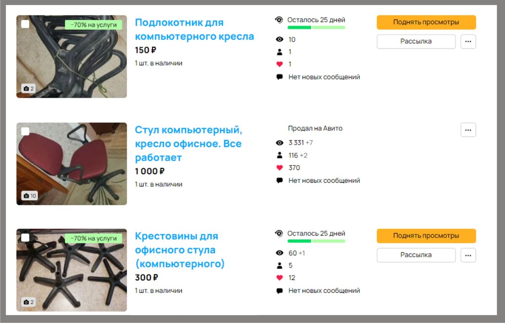
Task: Click the views eye icon for the armrest listing
Action: pos(279,40)
